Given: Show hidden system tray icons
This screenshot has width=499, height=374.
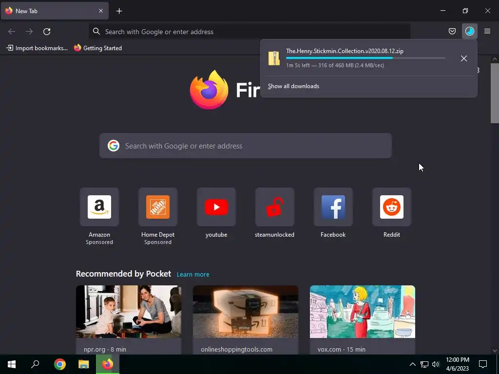Looking at the screenshot, I should click(412, 364).
